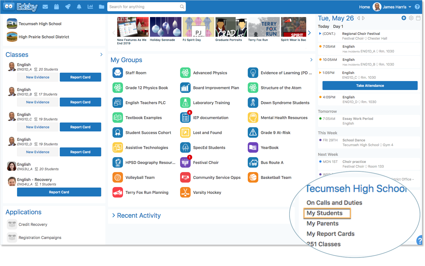
Task: Open Tecumseh High School link
Action: (x=40, y=24)
